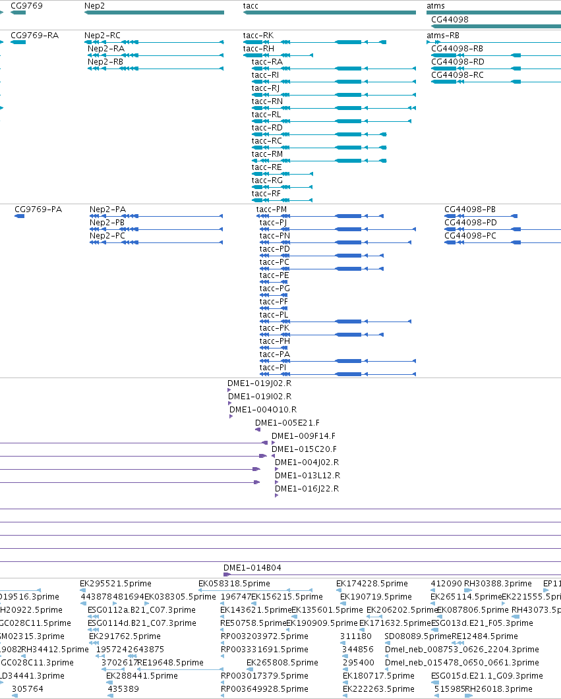Select the CG44098 gene label
The height and width of the screenshot is (699, 561).
[450, 20]
